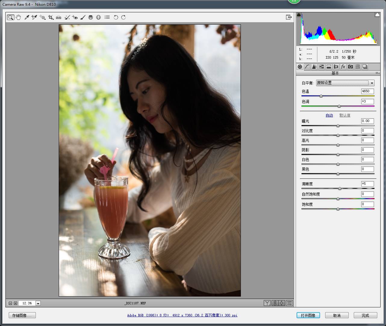The height and width of the screenshot is (326, 386).
Task: Select the Hand tool
Action: tap(18, 17)
